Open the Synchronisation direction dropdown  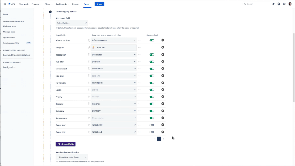pyautogui.click(x=71, y=157)
